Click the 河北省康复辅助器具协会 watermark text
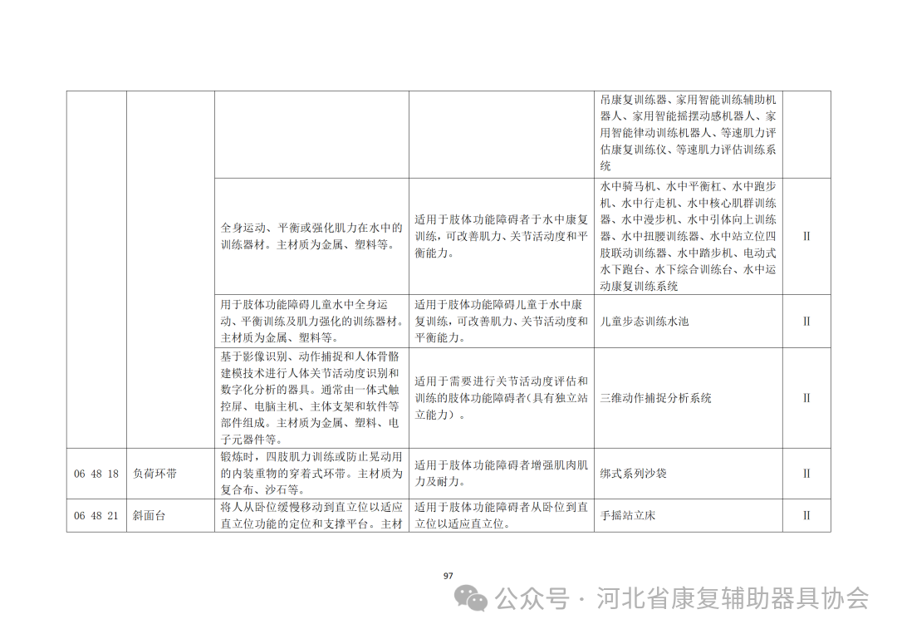 click(x=733, y=598)
